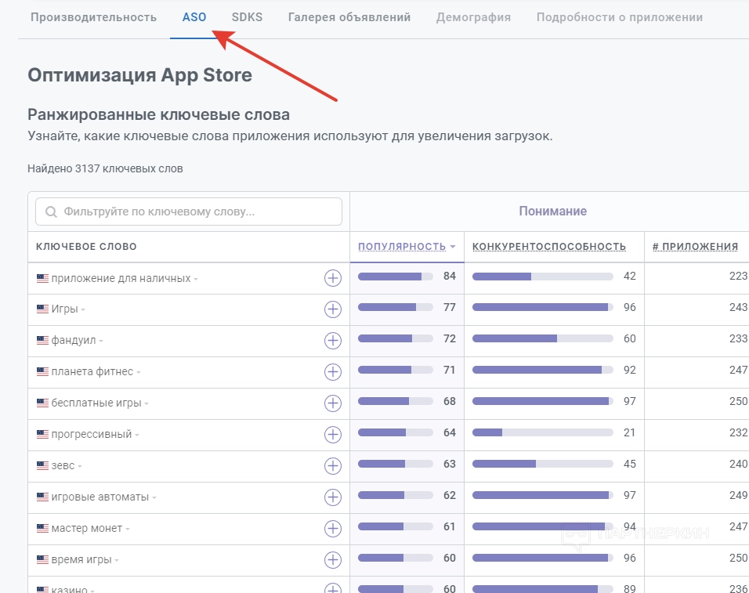Click plus icon for 'фандуил' keyword
749x593 pixels.
coord(333,340)
